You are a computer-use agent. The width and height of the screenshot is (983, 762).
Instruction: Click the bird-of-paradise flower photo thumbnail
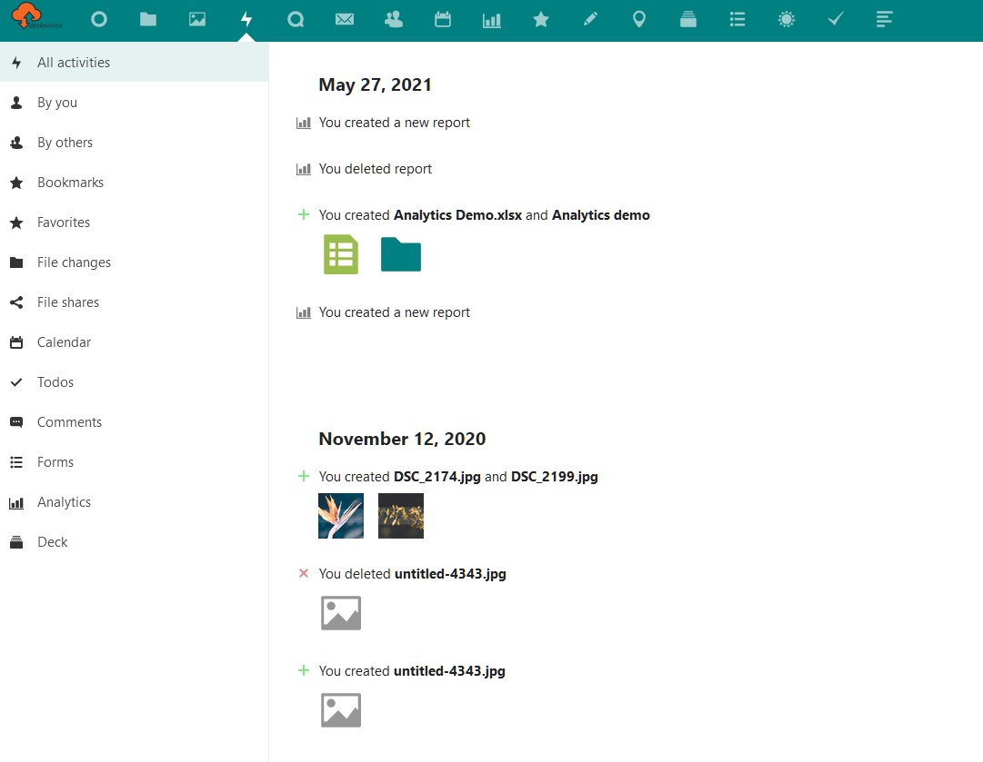click(x=341, y=516)
